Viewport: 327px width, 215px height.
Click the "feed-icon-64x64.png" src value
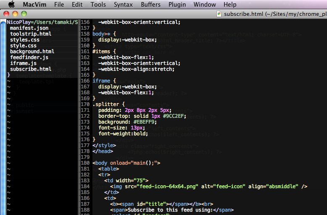coord(167,187)
